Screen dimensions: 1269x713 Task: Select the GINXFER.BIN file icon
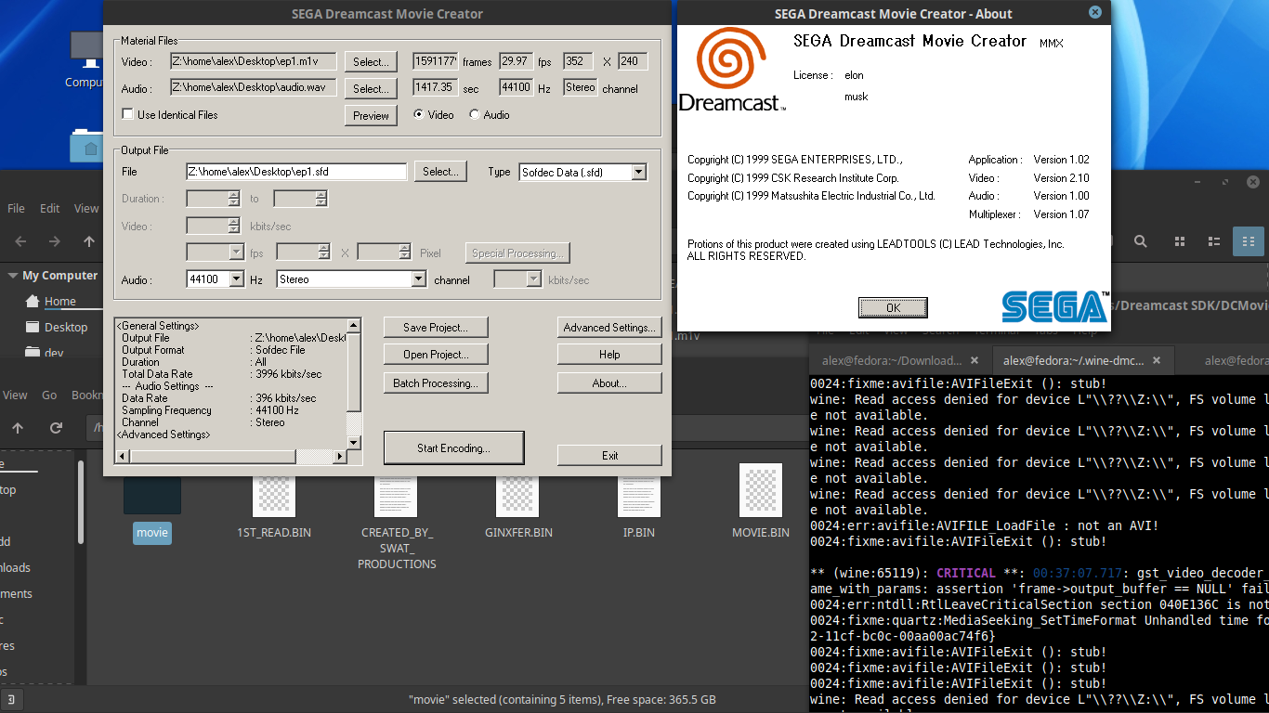(518, 491)
